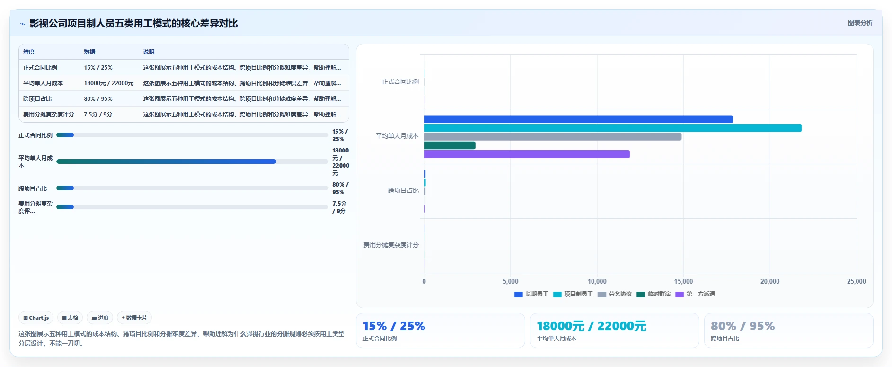Click the 25,000 x-axis tick label

point(856,281)
